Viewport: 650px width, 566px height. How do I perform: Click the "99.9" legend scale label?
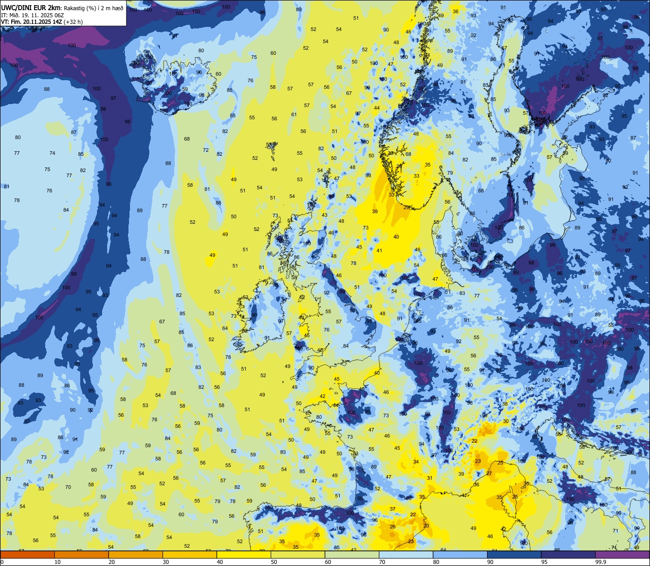[x=601, y=561]
